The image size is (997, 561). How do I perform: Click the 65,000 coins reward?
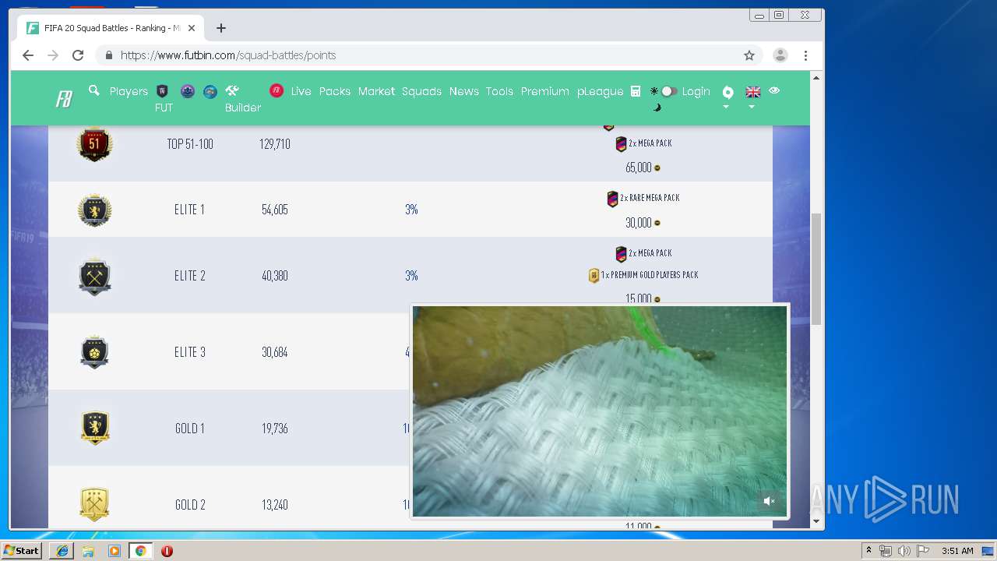pyautogui.click(x=643, y=168)
